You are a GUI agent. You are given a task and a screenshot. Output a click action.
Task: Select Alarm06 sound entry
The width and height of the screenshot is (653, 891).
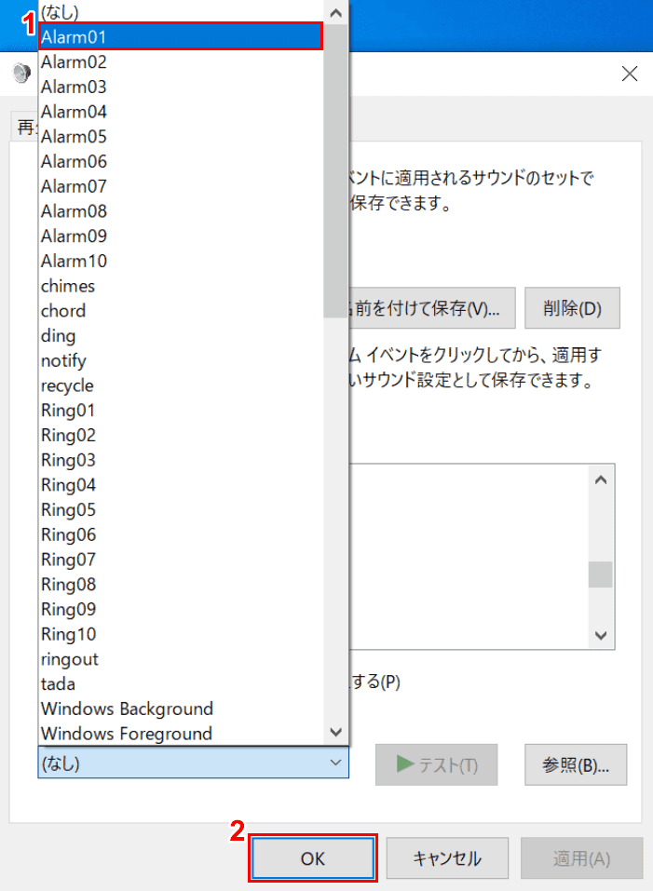[x=182, y=161]
